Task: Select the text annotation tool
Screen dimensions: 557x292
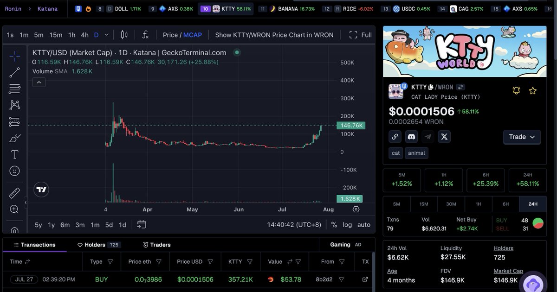Action: tap(14, 154)
